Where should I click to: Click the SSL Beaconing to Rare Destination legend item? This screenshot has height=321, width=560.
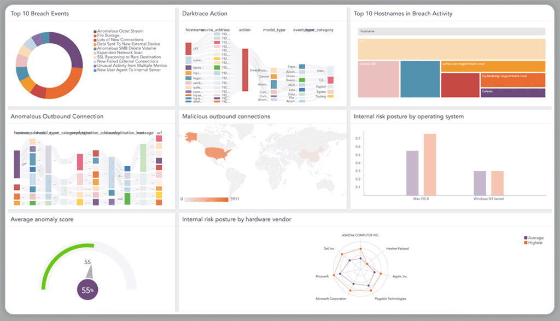[129, 57]
